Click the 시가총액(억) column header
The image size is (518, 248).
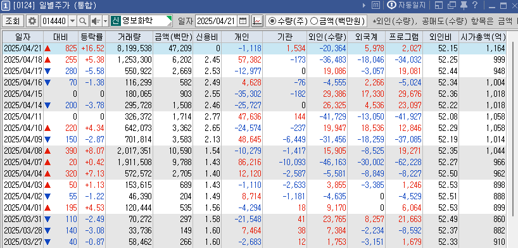pos(483,37)
